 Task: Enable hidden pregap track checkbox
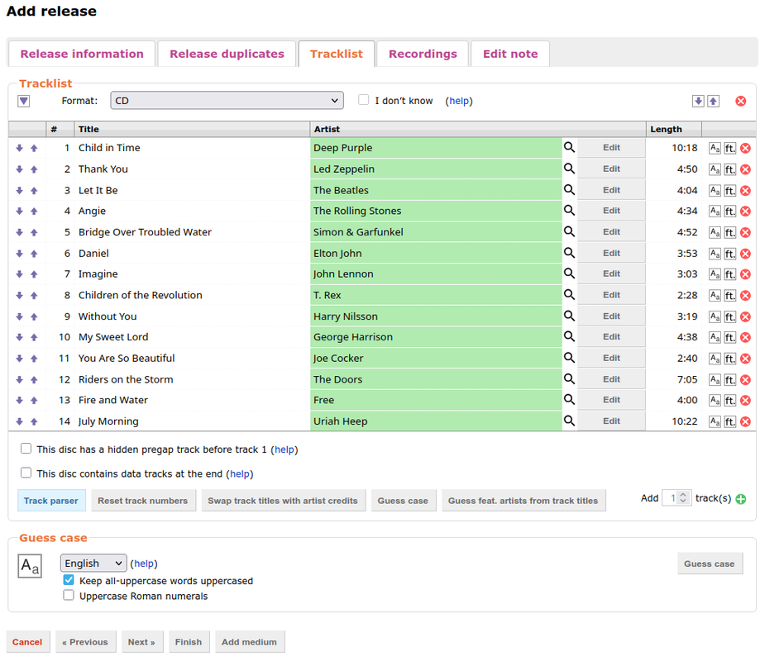26,449
